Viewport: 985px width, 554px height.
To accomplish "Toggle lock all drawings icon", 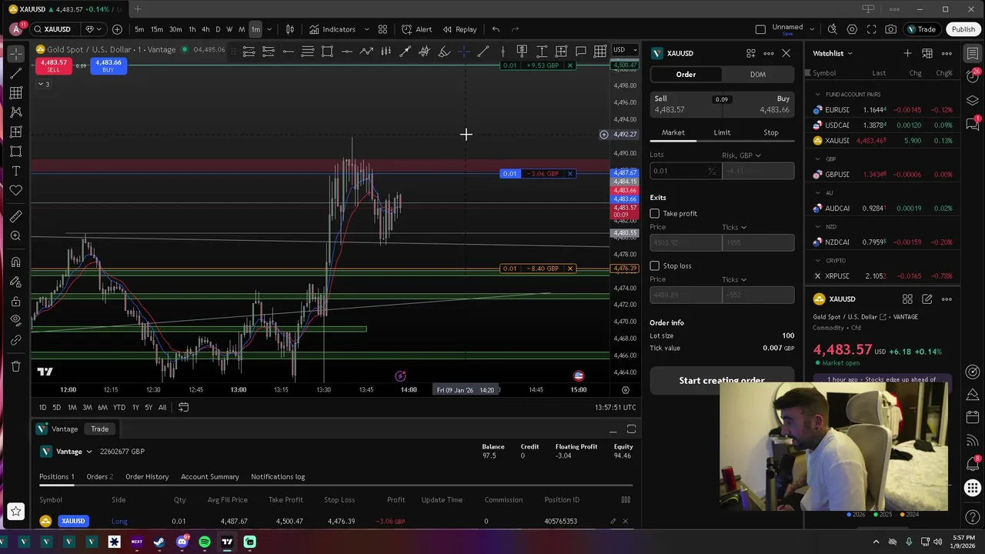I will click(x=15, y=301).
